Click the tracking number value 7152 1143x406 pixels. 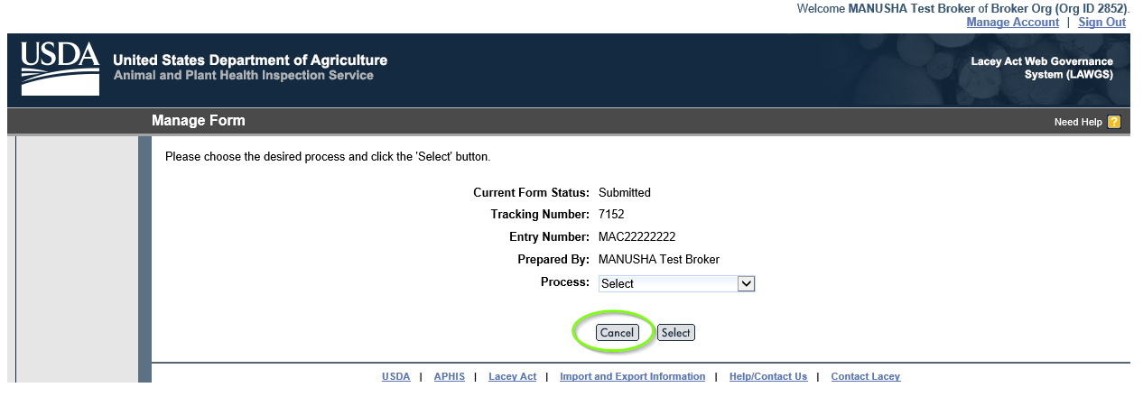pyautogui.click(x=611, y=215)
